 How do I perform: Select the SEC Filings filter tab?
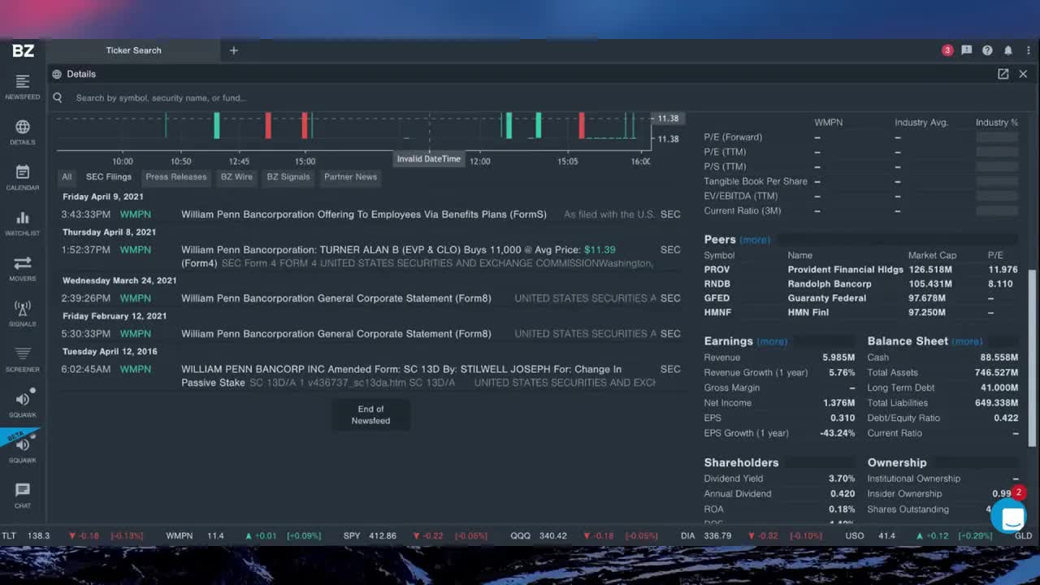click(x=109, y=177)
